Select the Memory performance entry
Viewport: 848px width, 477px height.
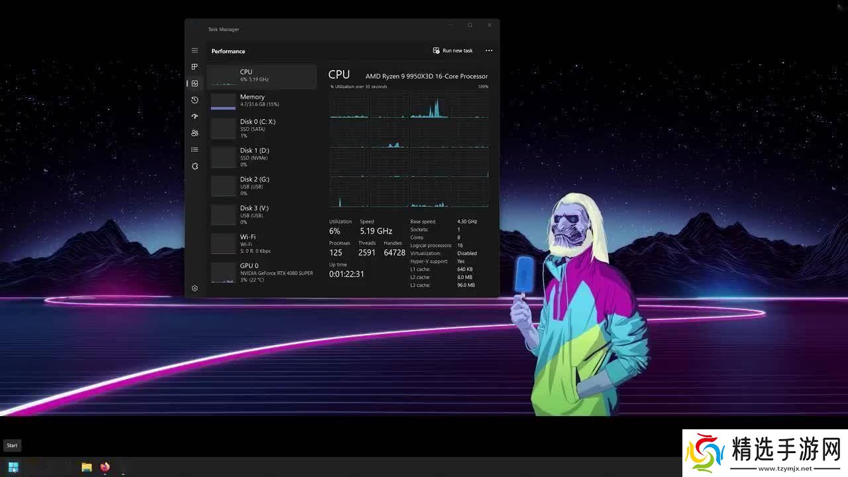tap(262, 101)
